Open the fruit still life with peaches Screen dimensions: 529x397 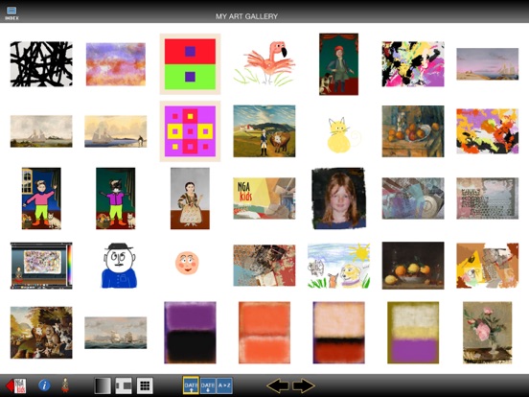[x=413, y=131]
